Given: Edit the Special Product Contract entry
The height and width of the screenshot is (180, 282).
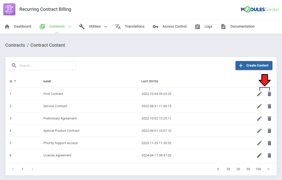Looking at the screenshot, I should [259, 131].
